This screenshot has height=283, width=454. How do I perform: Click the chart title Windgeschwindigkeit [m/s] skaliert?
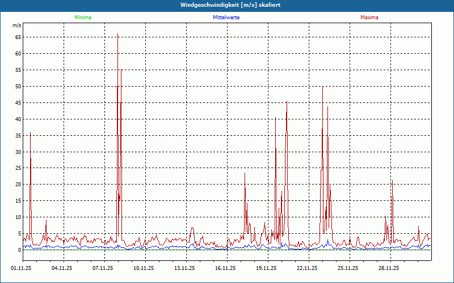click(230, 5)
